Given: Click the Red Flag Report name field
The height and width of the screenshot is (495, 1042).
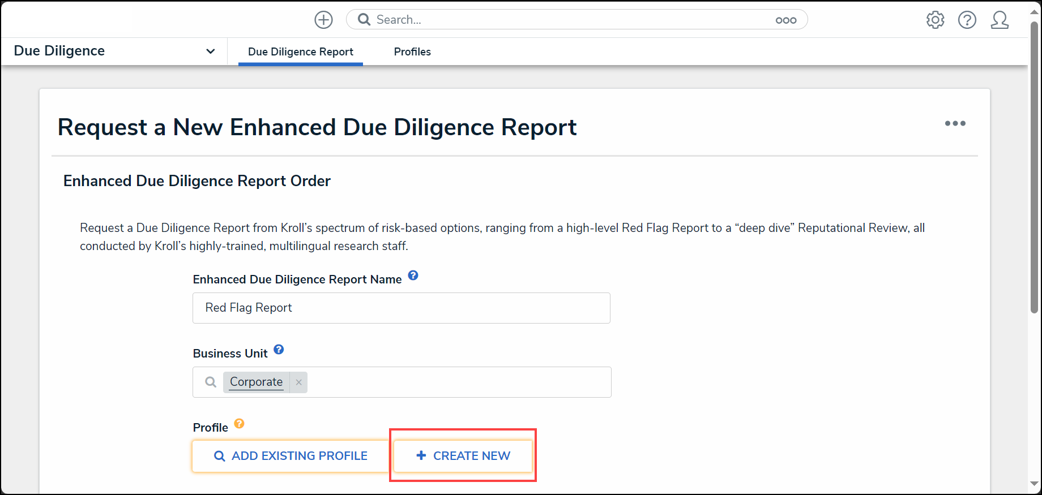Looking at the screenshot, I should [402, 308].
